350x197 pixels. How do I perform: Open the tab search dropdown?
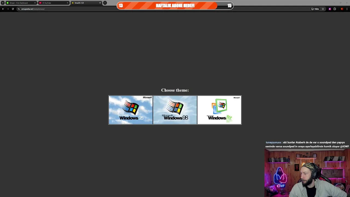[x=3, y=3]
